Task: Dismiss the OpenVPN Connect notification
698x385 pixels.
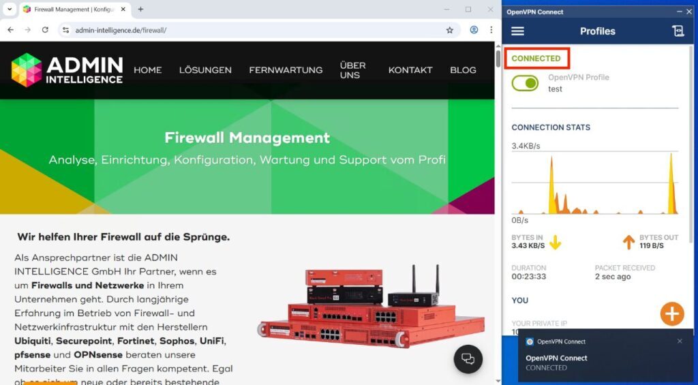Action: pyautogui.click(x=680, y=341)
